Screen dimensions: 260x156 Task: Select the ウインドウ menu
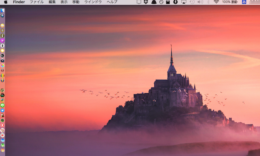93,2
